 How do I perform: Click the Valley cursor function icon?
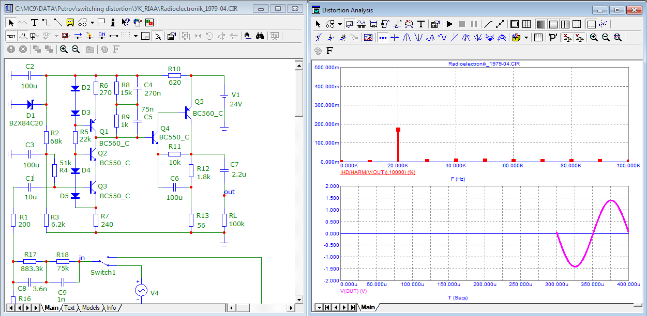(419, 37)
